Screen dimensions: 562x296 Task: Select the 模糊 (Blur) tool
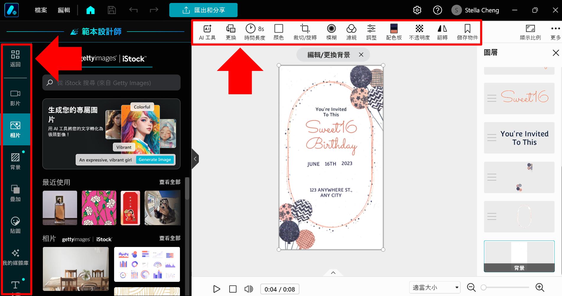331,32
